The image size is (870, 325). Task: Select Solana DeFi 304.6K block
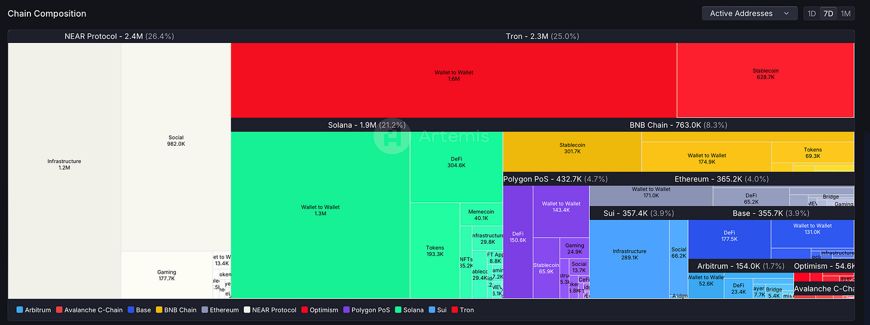click(x=457, y=167)
